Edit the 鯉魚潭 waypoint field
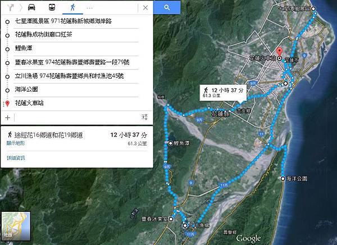The width and height of the screenshot is (337, 245). point(76,48)
